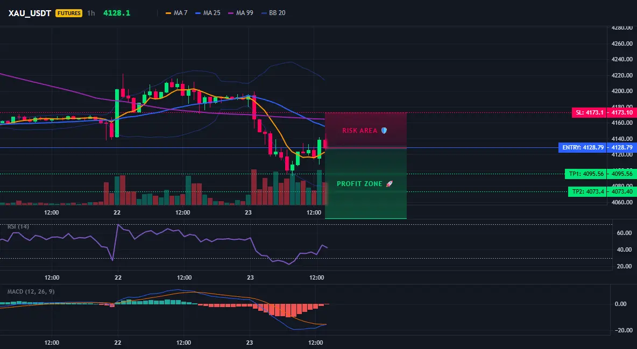The width and height of the screenshot is (637, 349).
Task: Click the ENTRY: 4128.79 label
Action: 583,147
